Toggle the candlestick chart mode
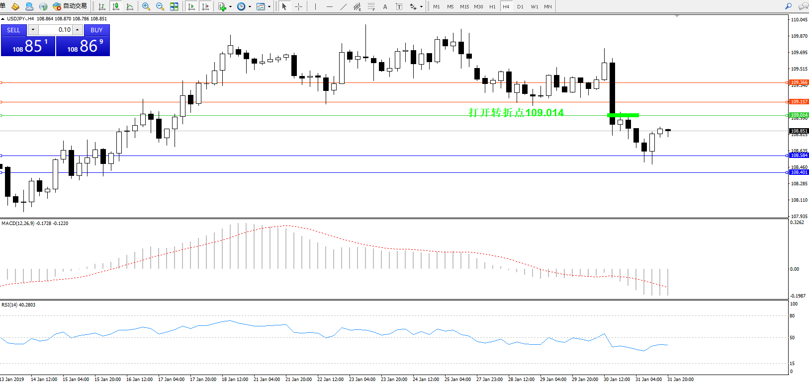The width and height of the screenshot is (809, 382). (x=116, y=6)
